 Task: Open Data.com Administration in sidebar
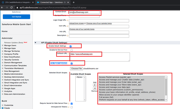pyautogui.click(x=15, y=94)
